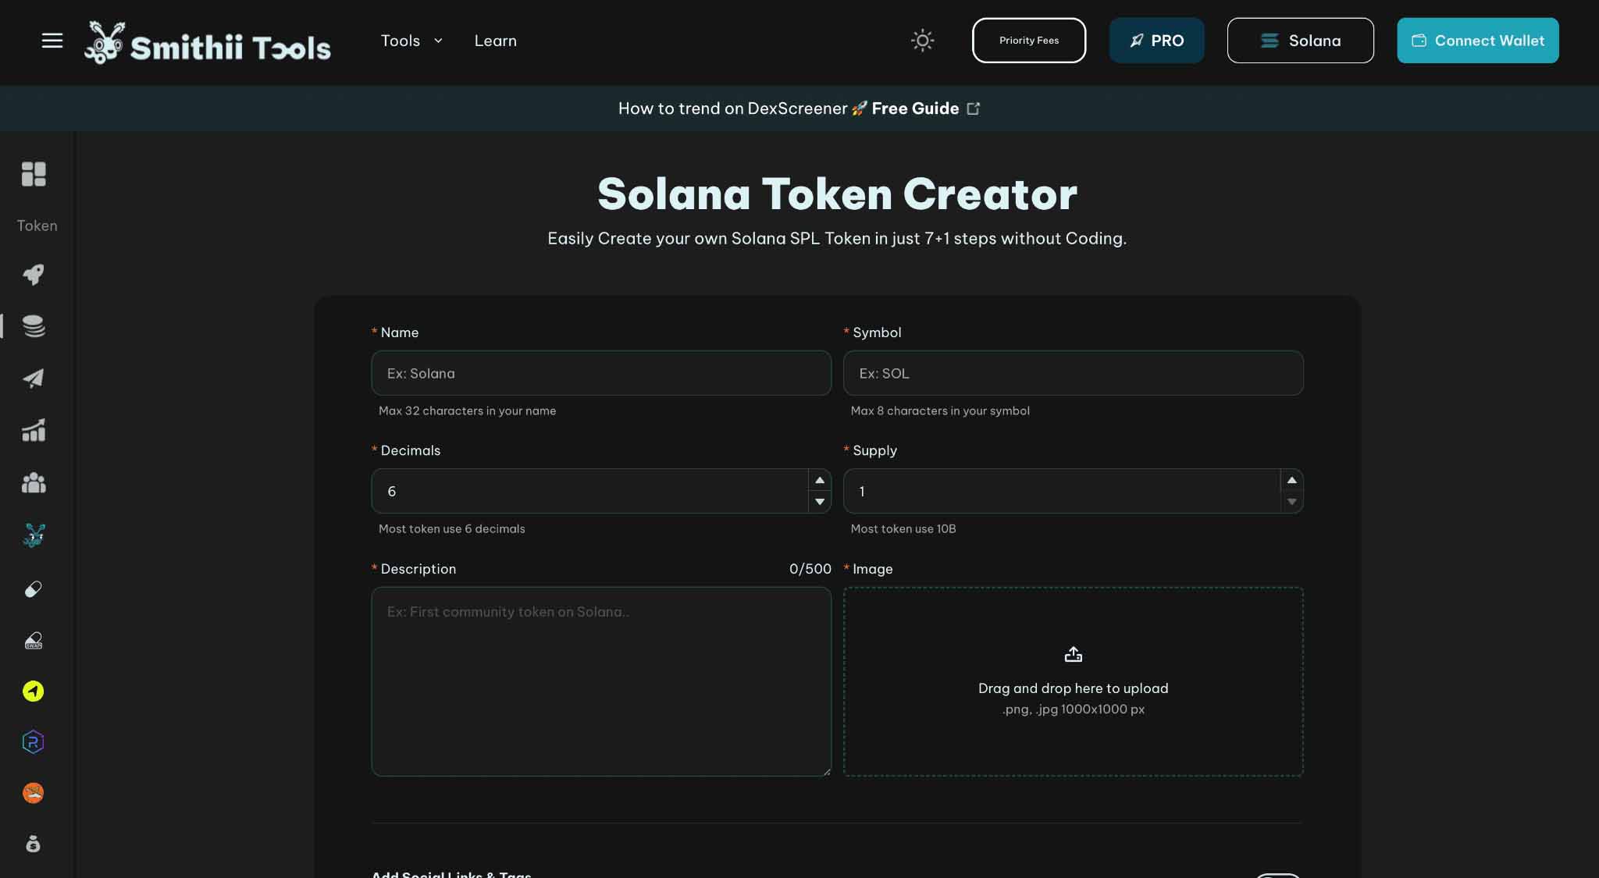Click the group of people sidebar icon

point(34,483)
